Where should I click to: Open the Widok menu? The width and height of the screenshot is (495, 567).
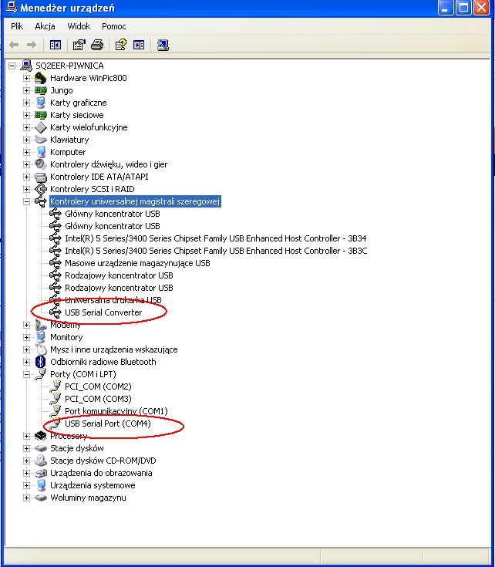(79, 26)
